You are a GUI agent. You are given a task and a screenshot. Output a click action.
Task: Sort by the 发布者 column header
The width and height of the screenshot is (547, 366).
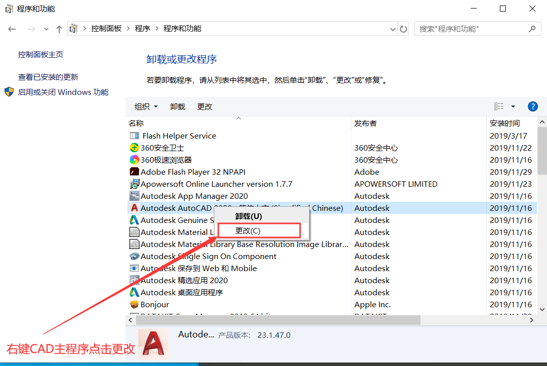click(x=419, y=123)
